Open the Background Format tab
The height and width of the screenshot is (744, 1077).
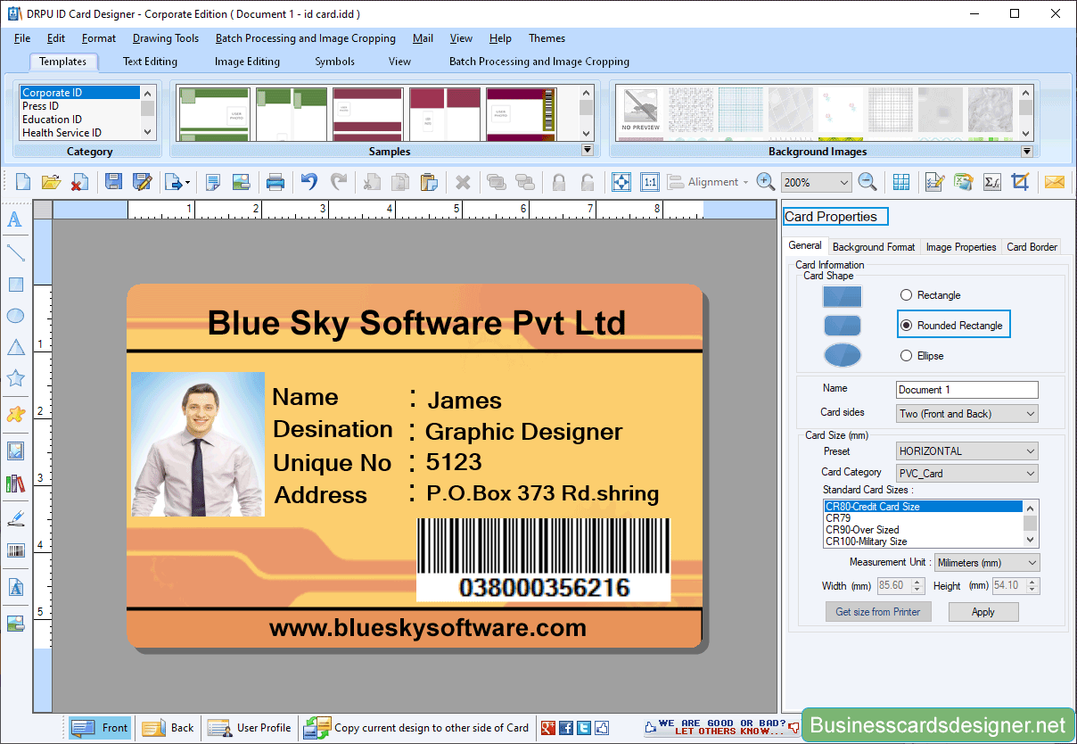click(x=874, y=247)
